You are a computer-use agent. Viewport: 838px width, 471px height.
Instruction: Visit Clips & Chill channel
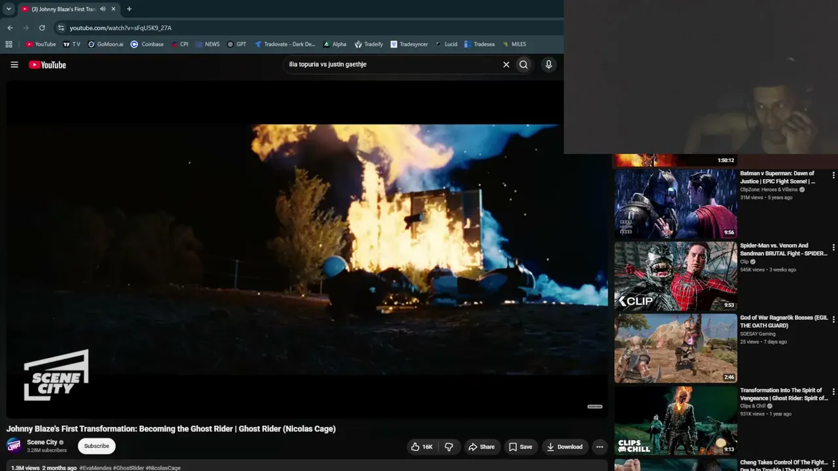(753, 406)
